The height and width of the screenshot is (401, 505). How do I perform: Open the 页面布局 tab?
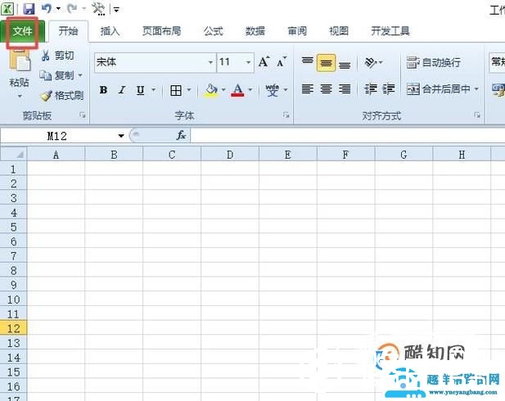tap(162, 31)
